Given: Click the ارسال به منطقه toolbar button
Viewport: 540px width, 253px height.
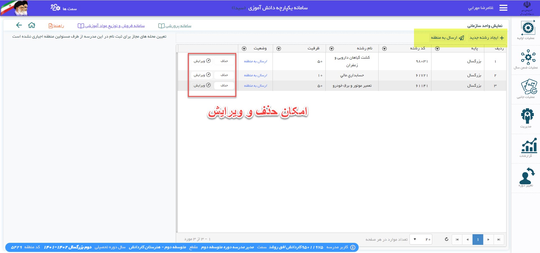Looking at the screenshot, I should pyautogui.click(x=447, y=38).
